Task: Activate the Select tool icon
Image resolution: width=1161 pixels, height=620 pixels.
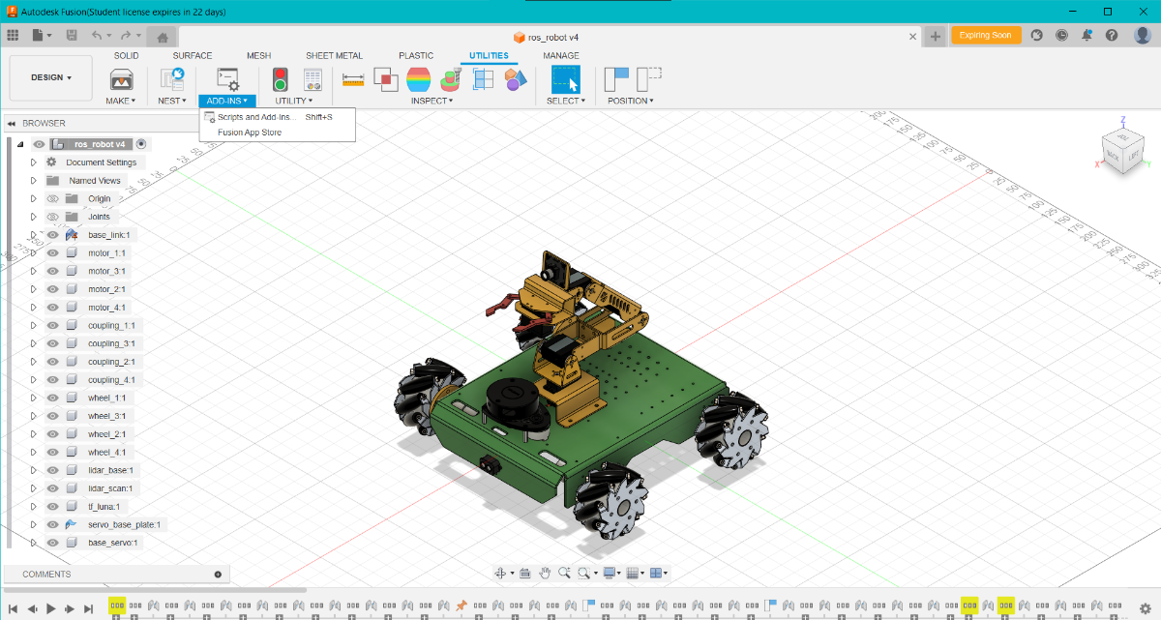Action: (565, 80)
